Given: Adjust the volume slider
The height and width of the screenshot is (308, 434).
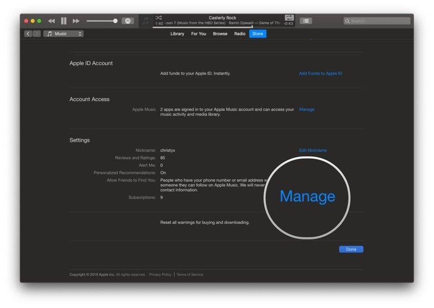Looking at the screenshot, I should (x=102, y=21).
